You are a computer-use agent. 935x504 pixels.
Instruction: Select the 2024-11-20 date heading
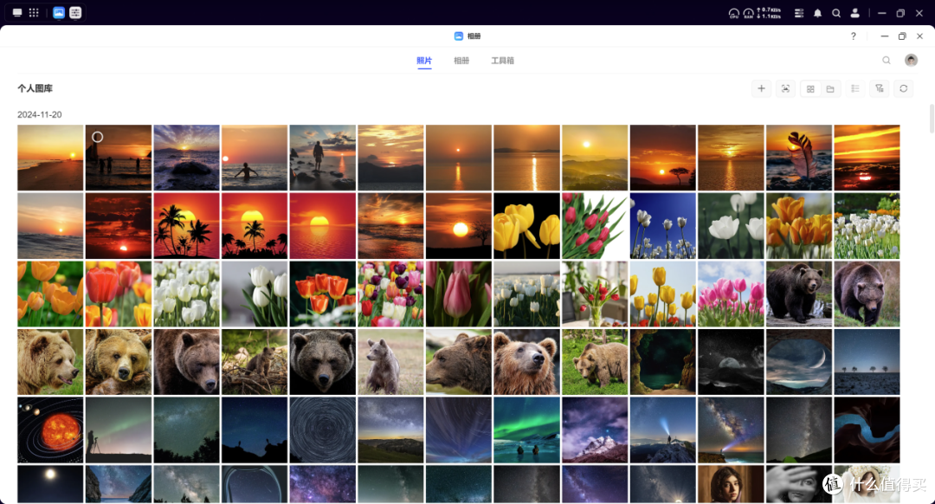(x=39, y=114)
